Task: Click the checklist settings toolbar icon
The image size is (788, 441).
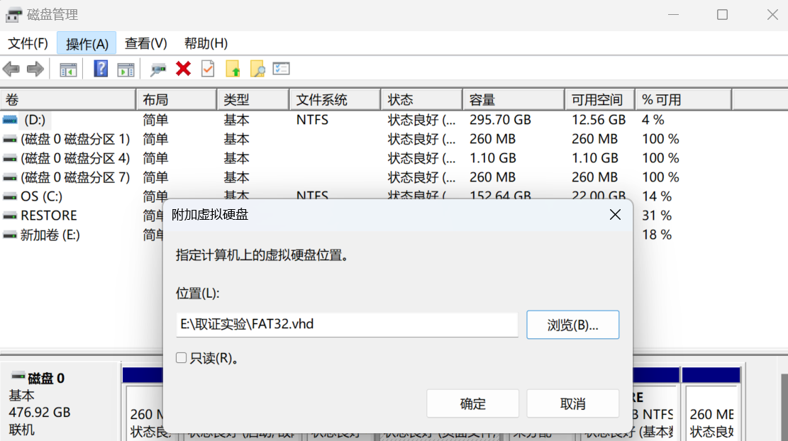Action: tap(282, 69)
